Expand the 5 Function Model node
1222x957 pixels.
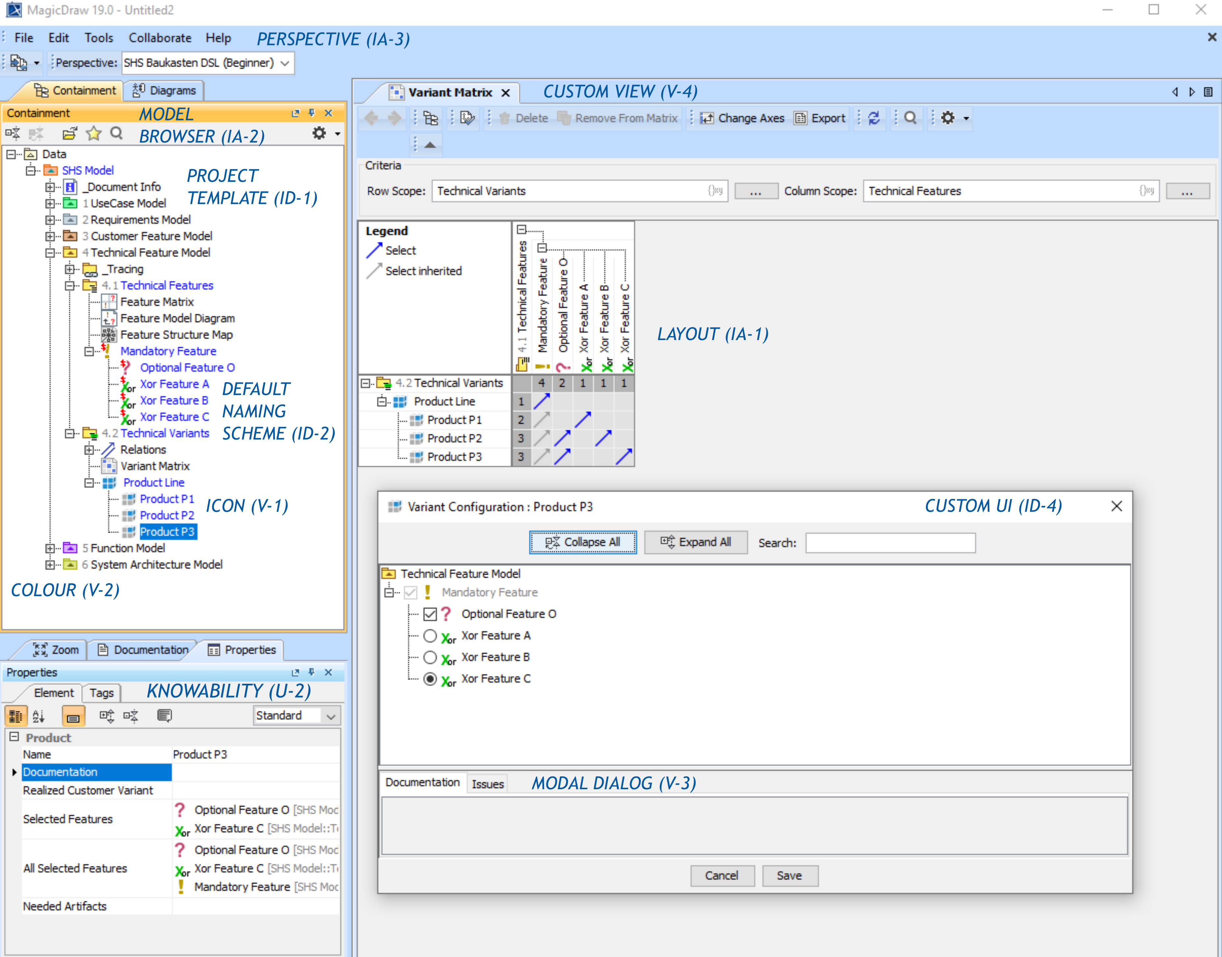tap(50, 548)
